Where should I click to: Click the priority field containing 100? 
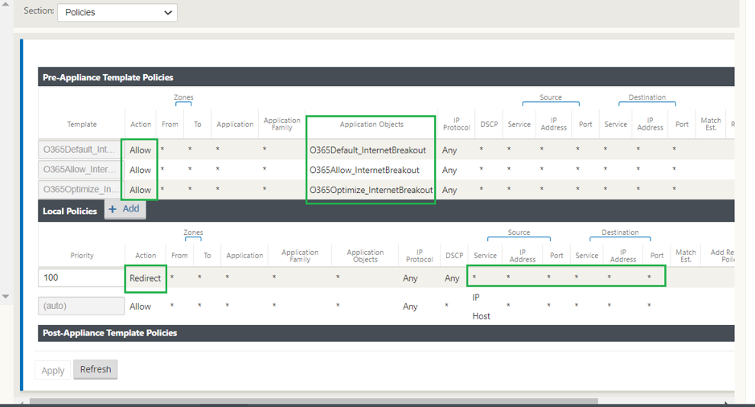pos(81,277)
